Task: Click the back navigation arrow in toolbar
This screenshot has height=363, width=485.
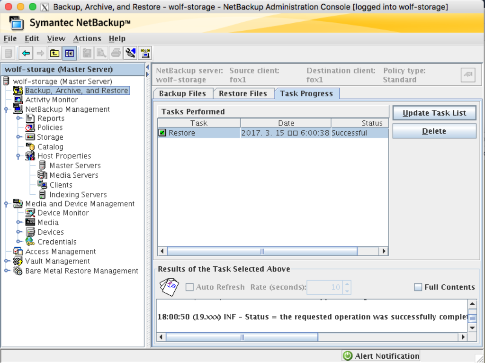Action: 25,53
